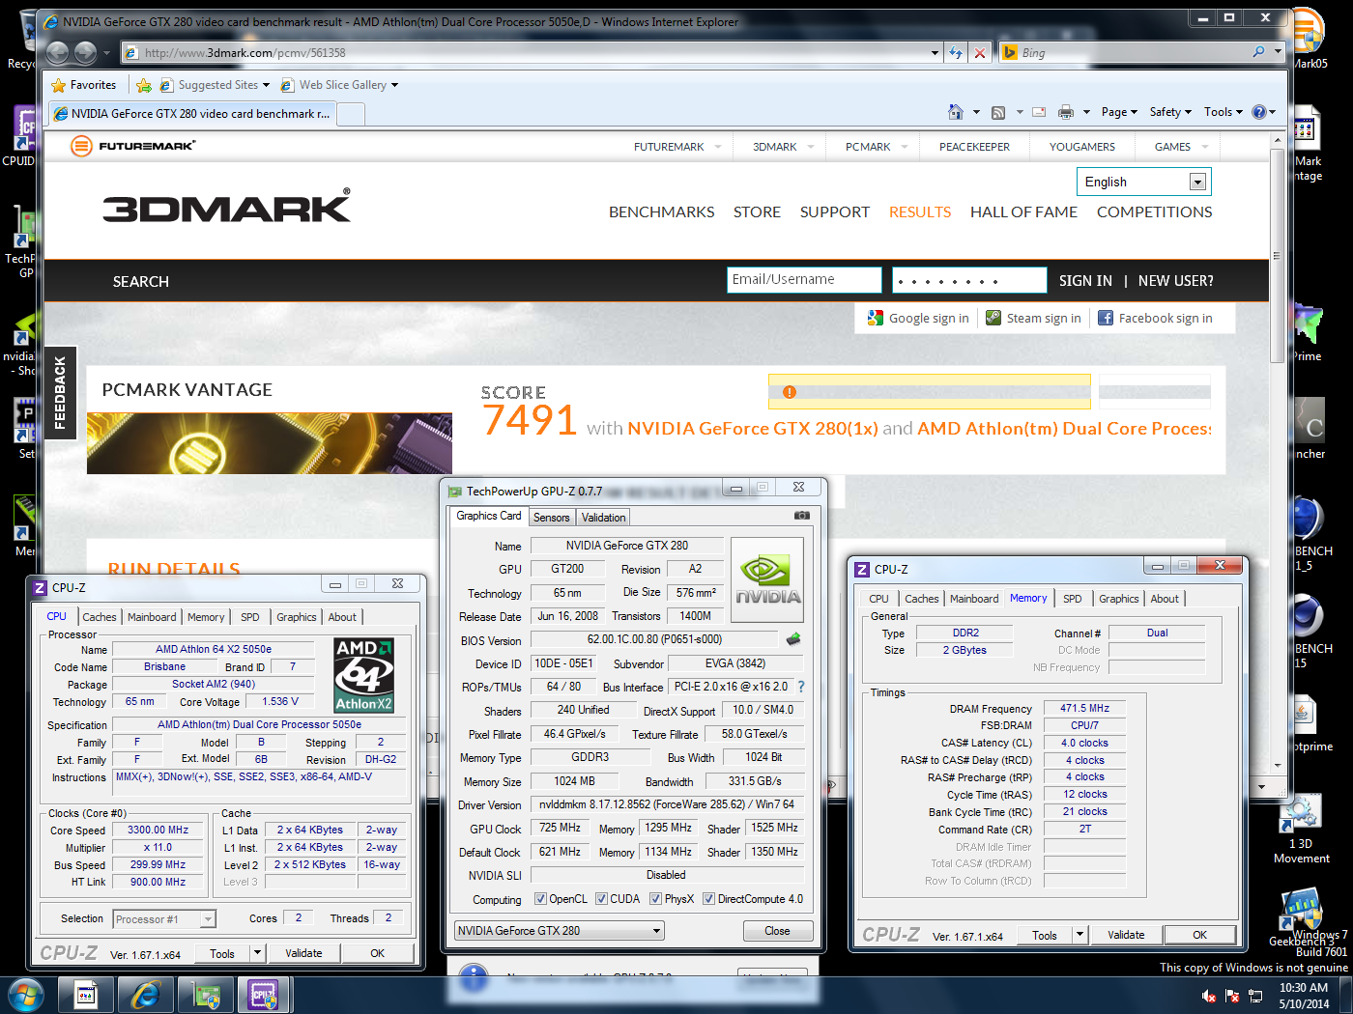Image resolution: width=1353 pixels, height=1014 pixels.
Task: Click the password input field
Action: click(x=969, y=280)
